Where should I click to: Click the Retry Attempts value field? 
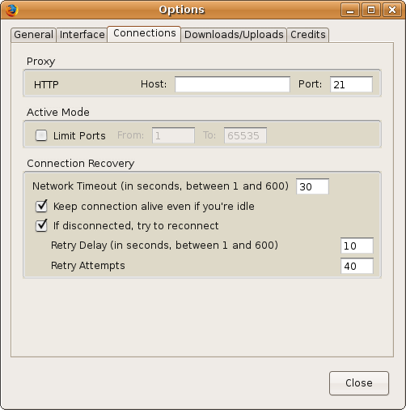click(x=357, y=266)
